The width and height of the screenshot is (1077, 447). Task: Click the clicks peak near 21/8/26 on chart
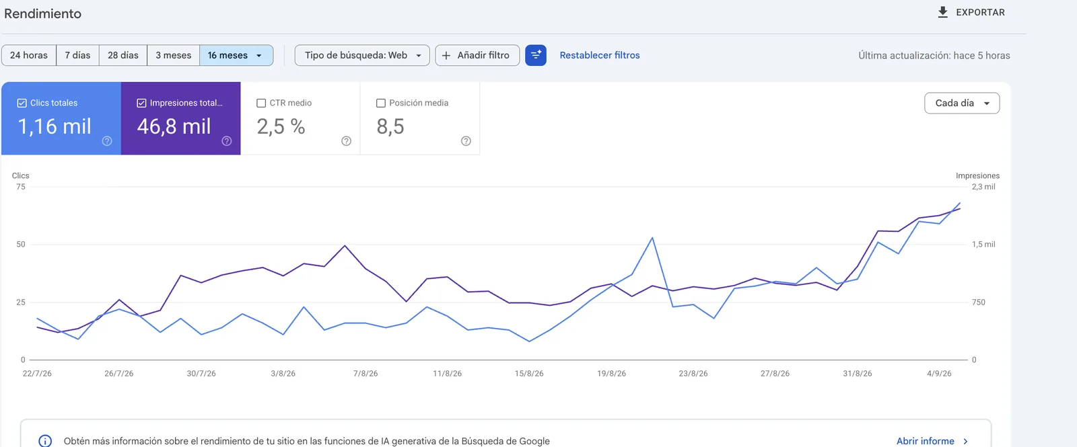click(x=652, y=238)
